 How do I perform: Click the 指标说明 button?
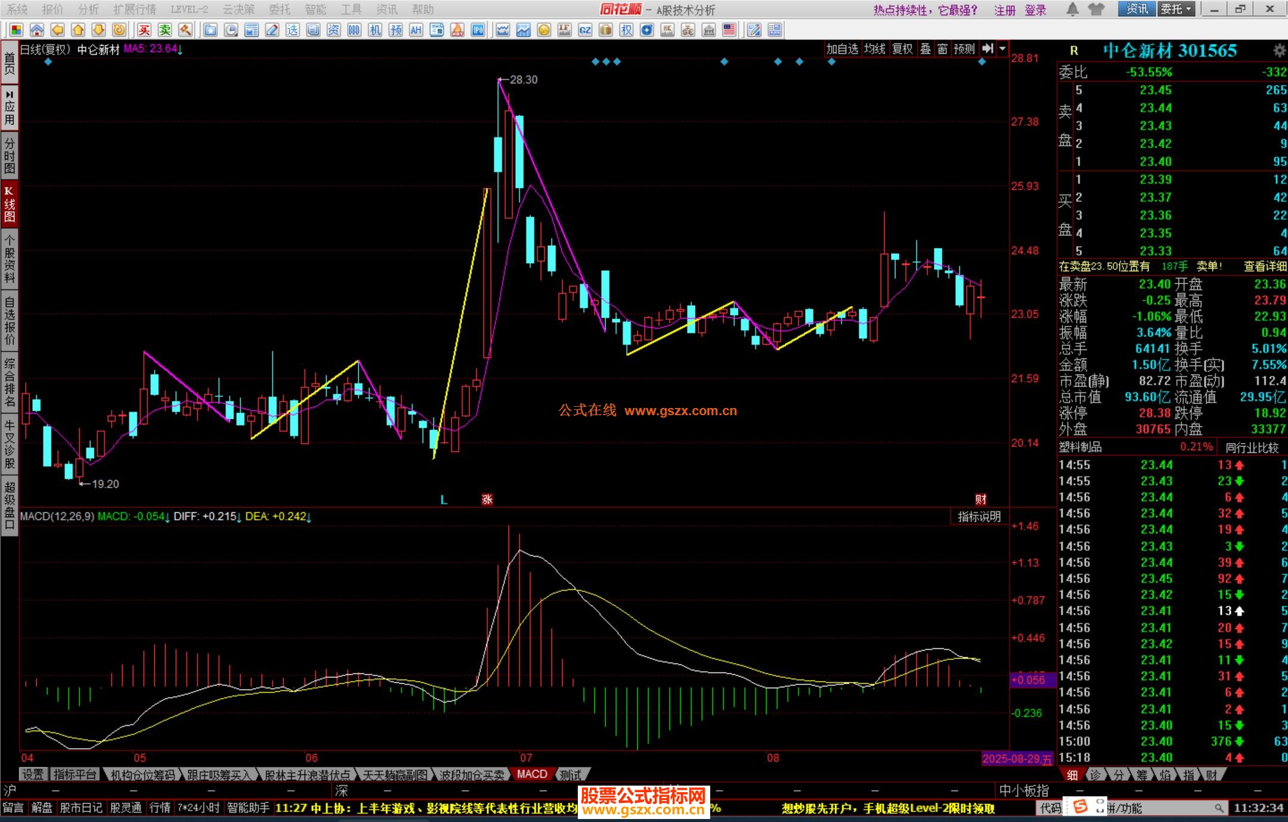[979, 517]
